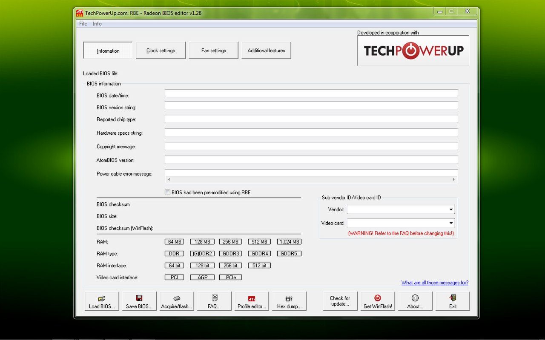Open Acquire/flash chip icon button
This screenshot has height=340, width=545.
pos(177,301)
